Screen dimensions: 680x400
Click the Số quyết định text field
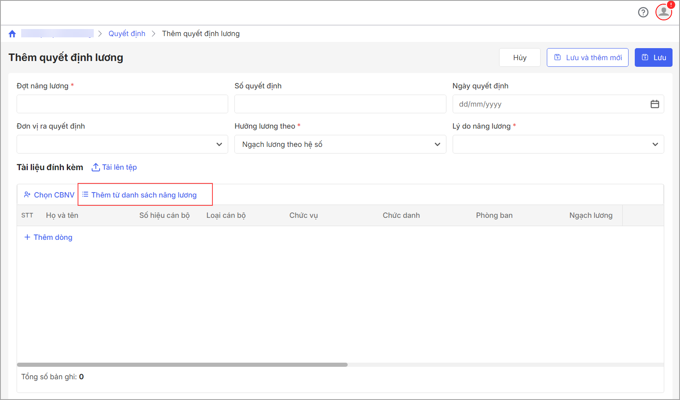click(340, 104)
